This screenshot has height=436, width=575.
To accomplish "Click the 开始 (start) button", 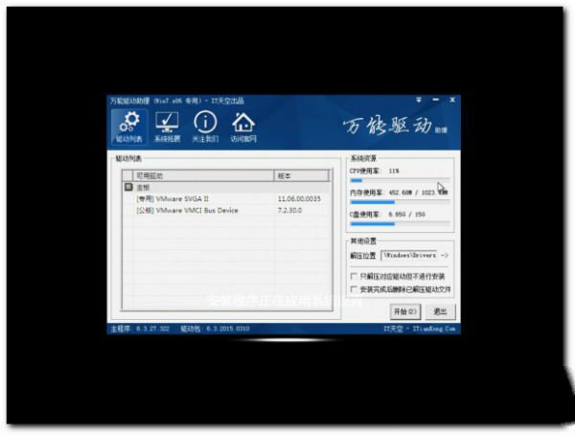I will (x=405, y=311).
